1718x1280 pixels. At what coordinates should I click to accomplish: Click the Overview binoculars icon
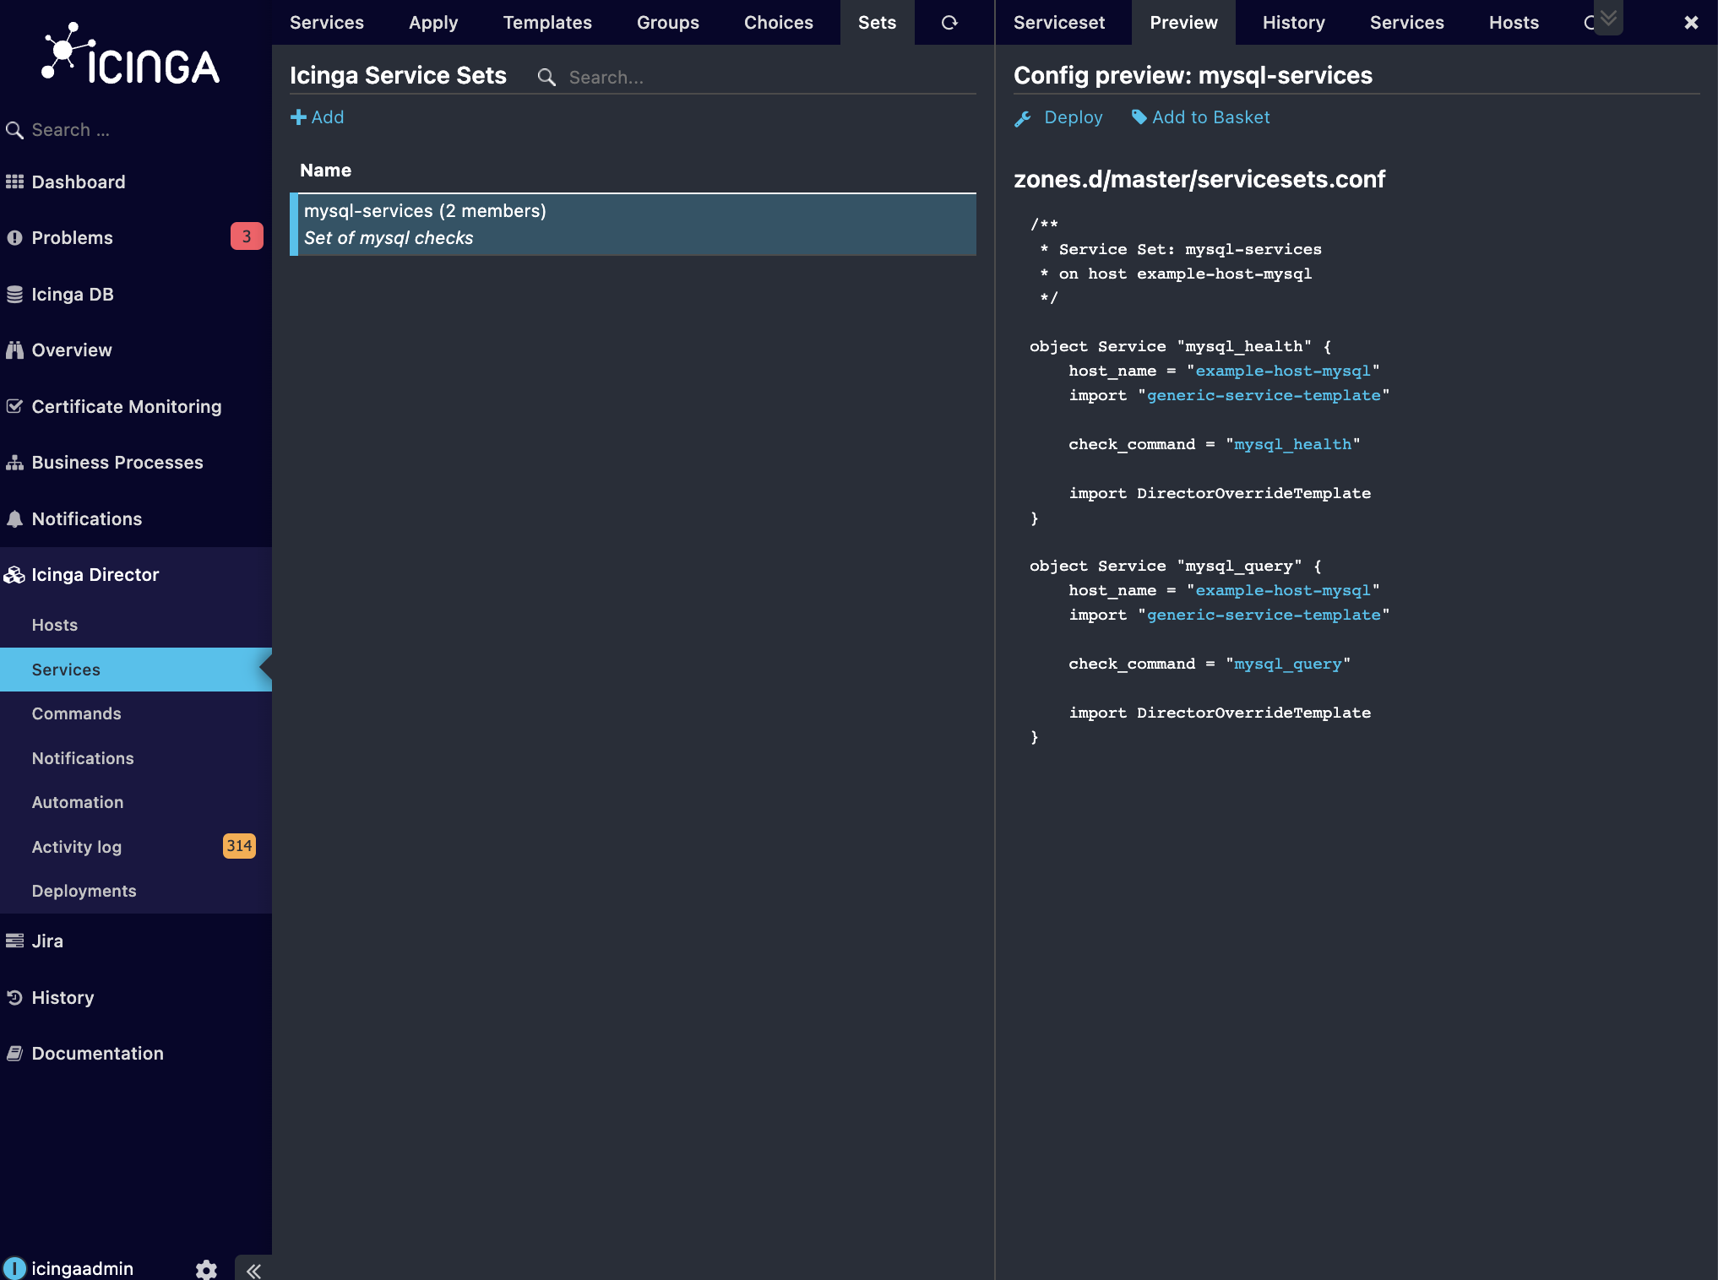tap(14, 350)
